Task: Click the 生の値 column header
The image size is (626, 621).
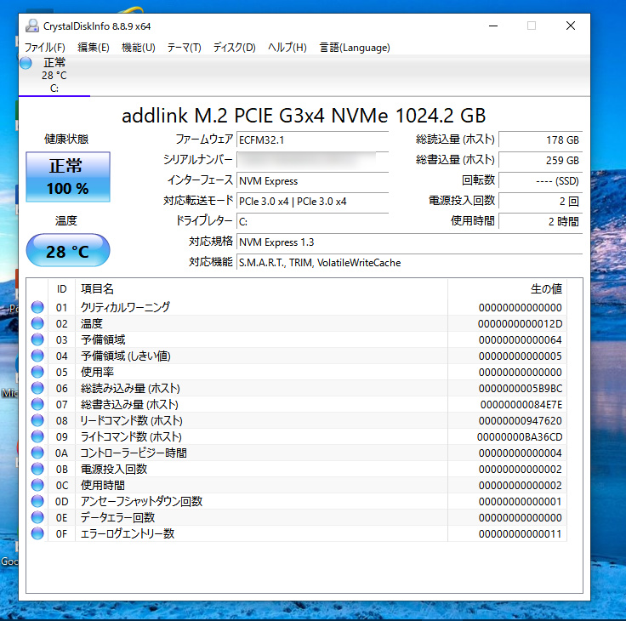Action: pos(545,289)
